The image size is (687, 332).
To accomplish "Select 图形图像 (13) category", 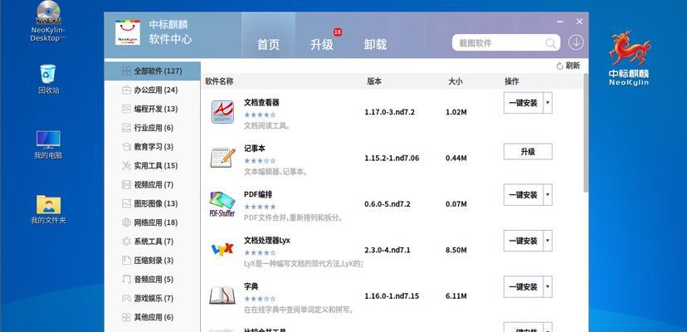I will [x=152, y=203].
